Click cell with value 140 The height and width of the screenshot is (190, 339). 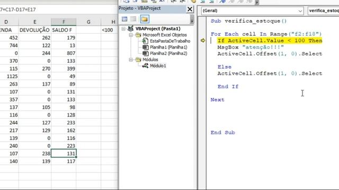tap(9, 161)
